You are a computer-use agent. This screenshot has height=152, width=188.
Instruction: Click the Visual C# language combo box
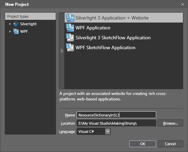point(94,132)
